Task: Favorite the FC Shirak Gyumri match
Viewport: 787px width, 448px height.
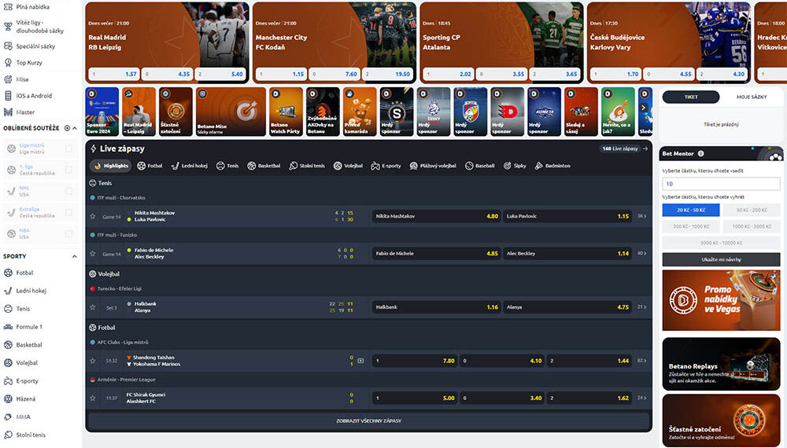Action: point(92,398)
